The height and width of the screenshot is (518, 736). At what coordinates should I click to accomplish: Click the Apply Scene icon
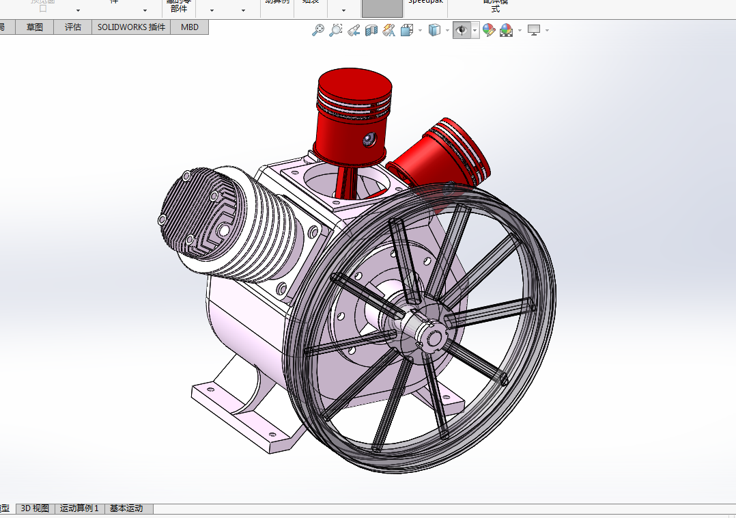click(x=506, y=31)
